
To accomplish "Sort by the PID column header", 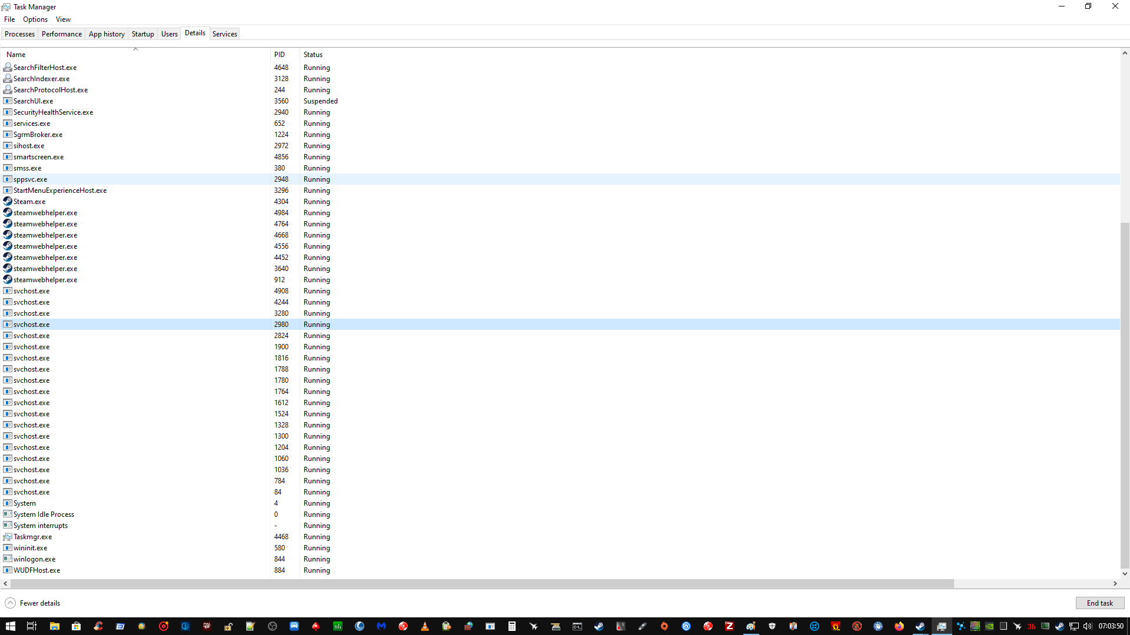I will point(280,55).
